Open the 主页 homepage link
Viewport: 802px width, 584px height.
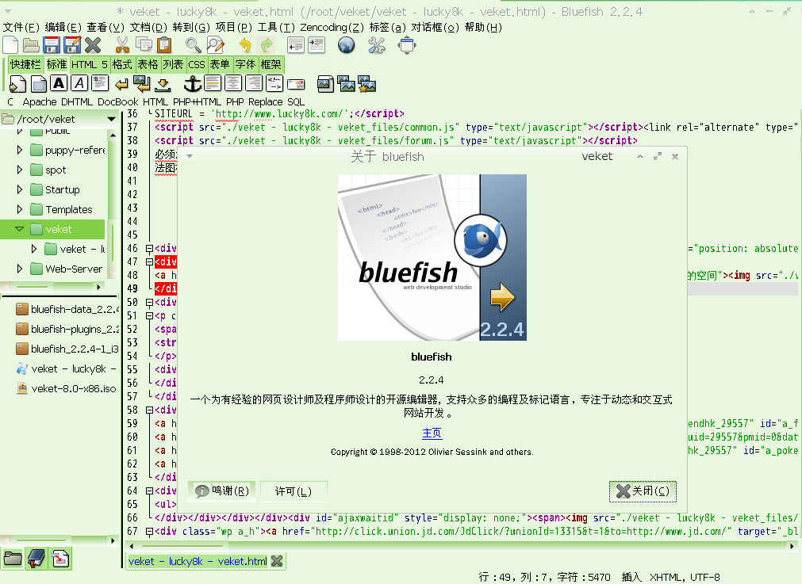point(432,433)
